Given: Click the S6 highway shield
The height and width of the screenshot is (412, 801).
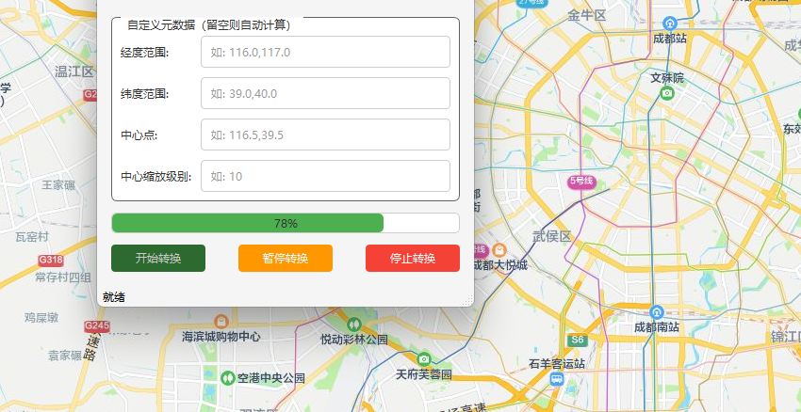Looking at the screenshot, I should pyautogui.click(x=578, y=341).
